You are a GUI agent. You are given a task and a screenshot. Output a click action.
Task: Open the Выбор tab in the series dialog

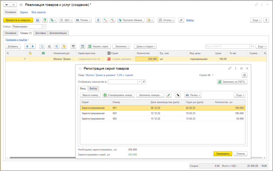[x=93, y=89]
